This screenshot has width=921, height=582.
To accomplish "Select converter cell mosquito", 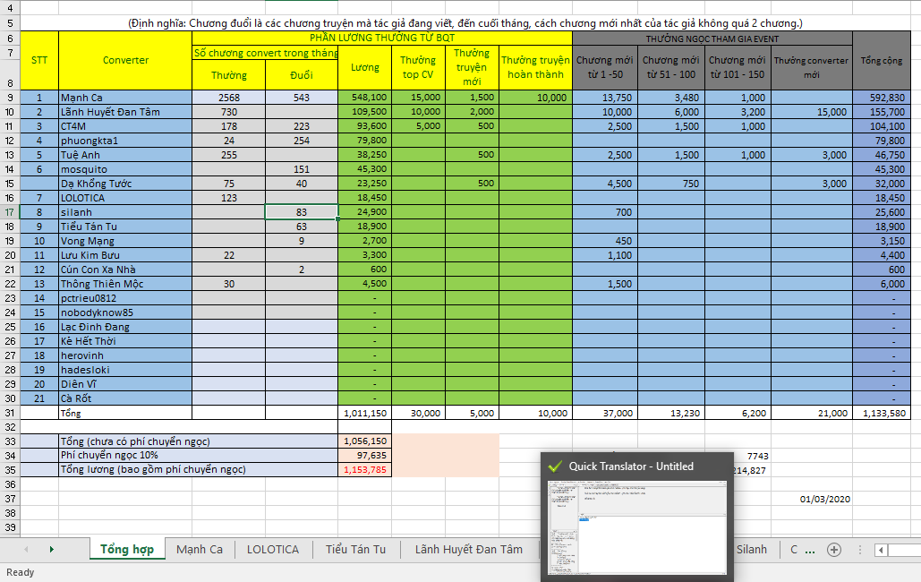I will pyautogui.click(x=125, y=169).
